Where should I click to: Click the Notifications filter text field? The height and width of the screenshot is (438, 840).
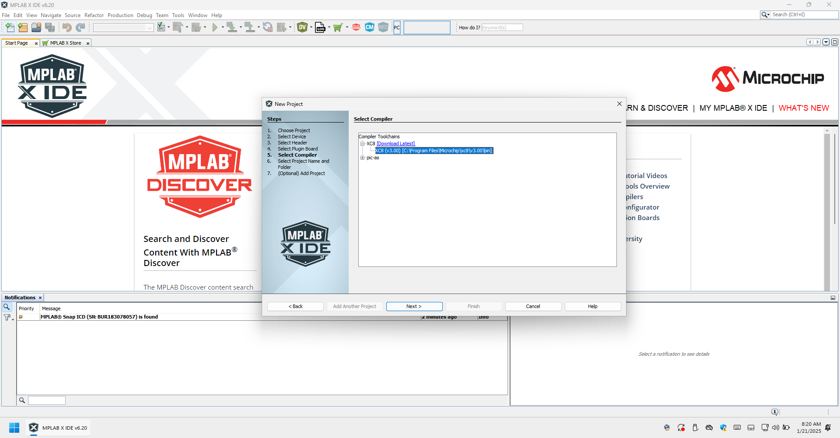tap(47, 400)
